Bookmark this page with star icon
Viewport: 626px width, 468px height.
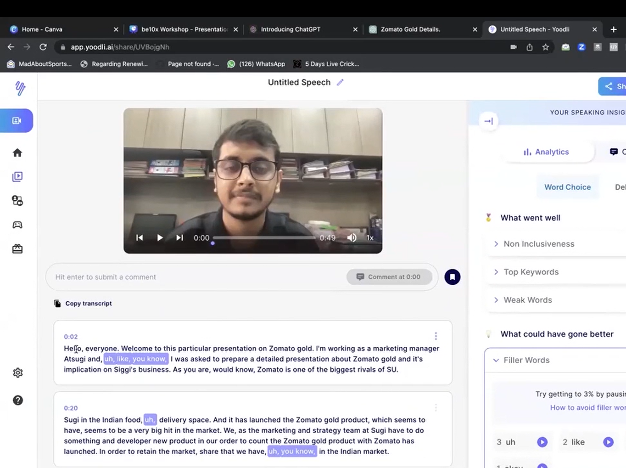point(545,47)
